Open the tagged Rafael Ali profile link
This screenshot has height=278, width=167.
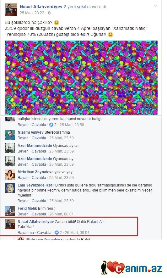tap(95, 221)
